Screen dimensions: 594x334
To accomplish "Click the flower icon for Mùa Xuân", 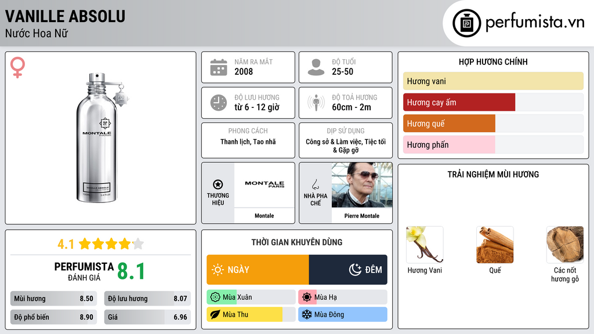I will (x=215, y=297).
